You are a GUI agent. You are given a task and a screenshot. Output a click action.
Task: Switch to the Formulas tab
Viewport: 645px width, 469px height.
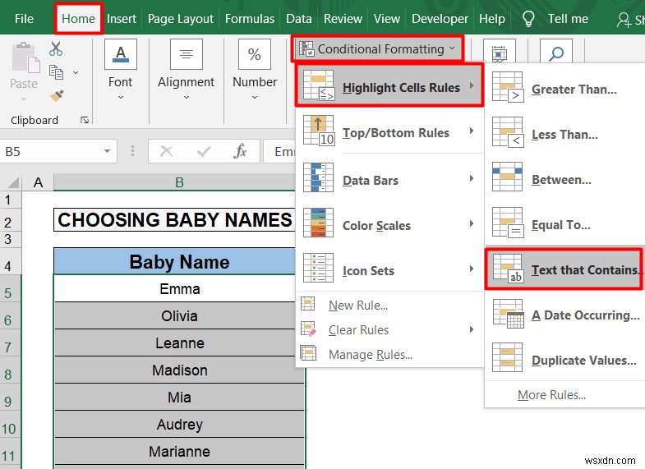click(250, 19)
